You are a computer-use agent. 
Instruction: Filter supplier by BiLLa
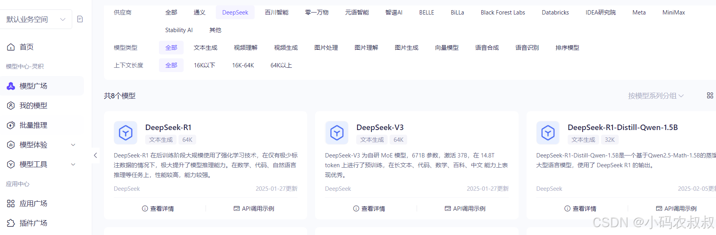457,13
